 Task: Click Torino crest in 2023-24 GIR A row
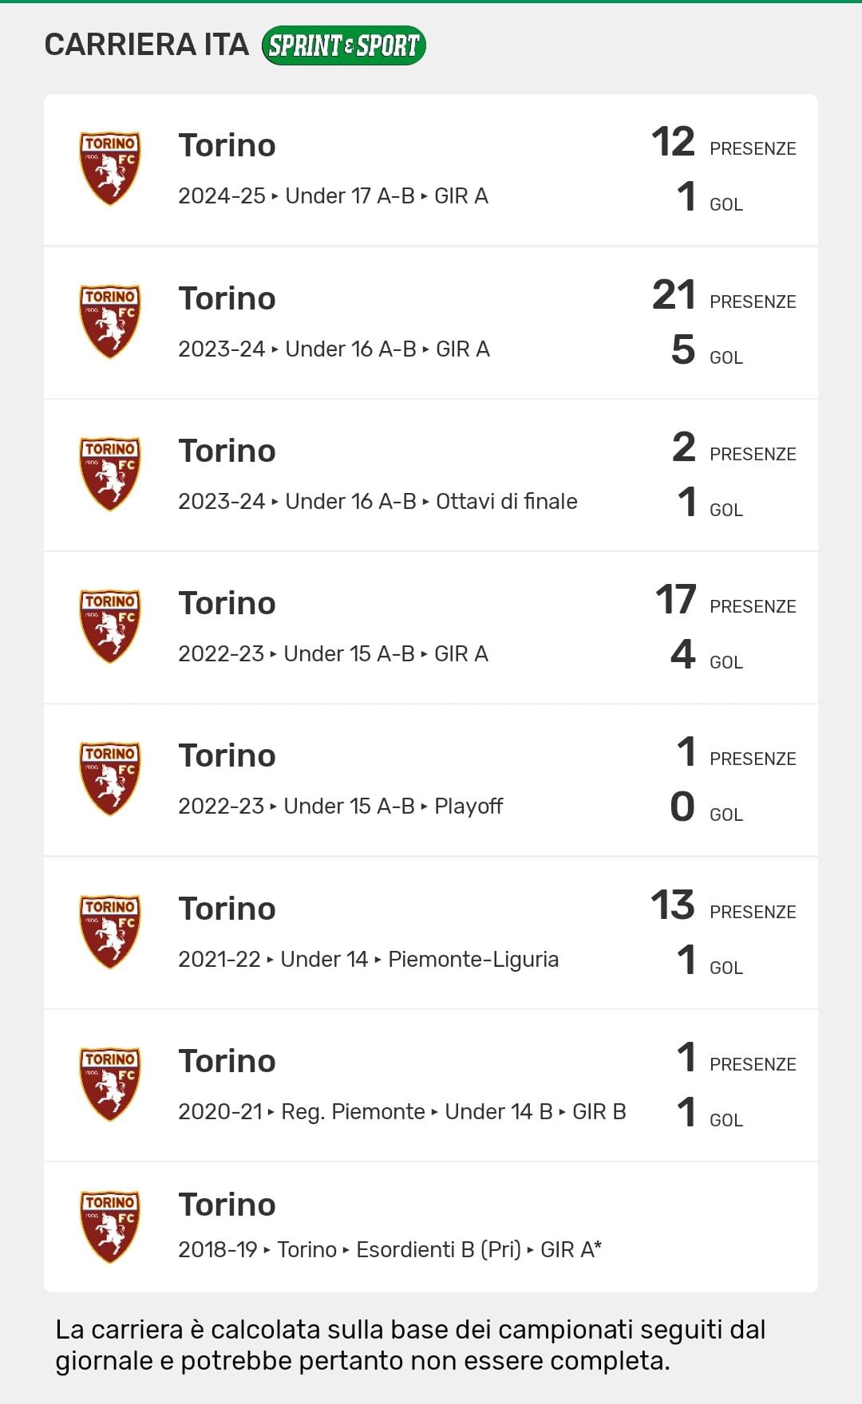pos(110,321)
